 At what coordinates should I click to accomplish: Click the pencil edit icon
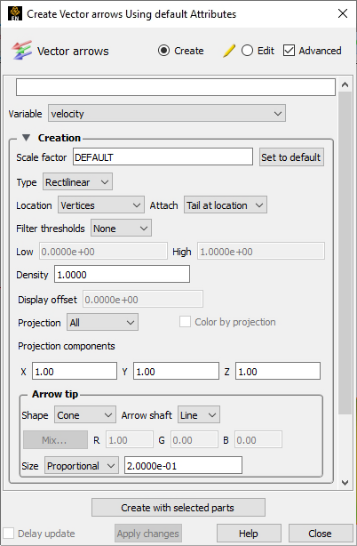tap(229, 51)
